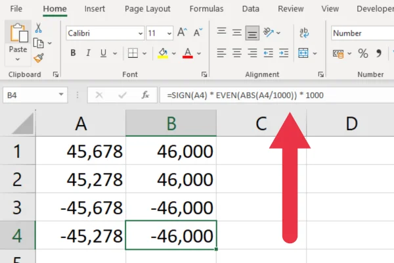Click the Copy icon

pos(39,43)
